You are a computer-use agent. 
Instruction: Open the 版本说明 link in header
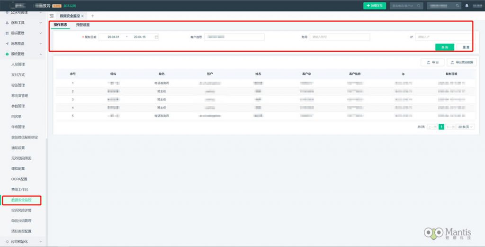[70, 6]
